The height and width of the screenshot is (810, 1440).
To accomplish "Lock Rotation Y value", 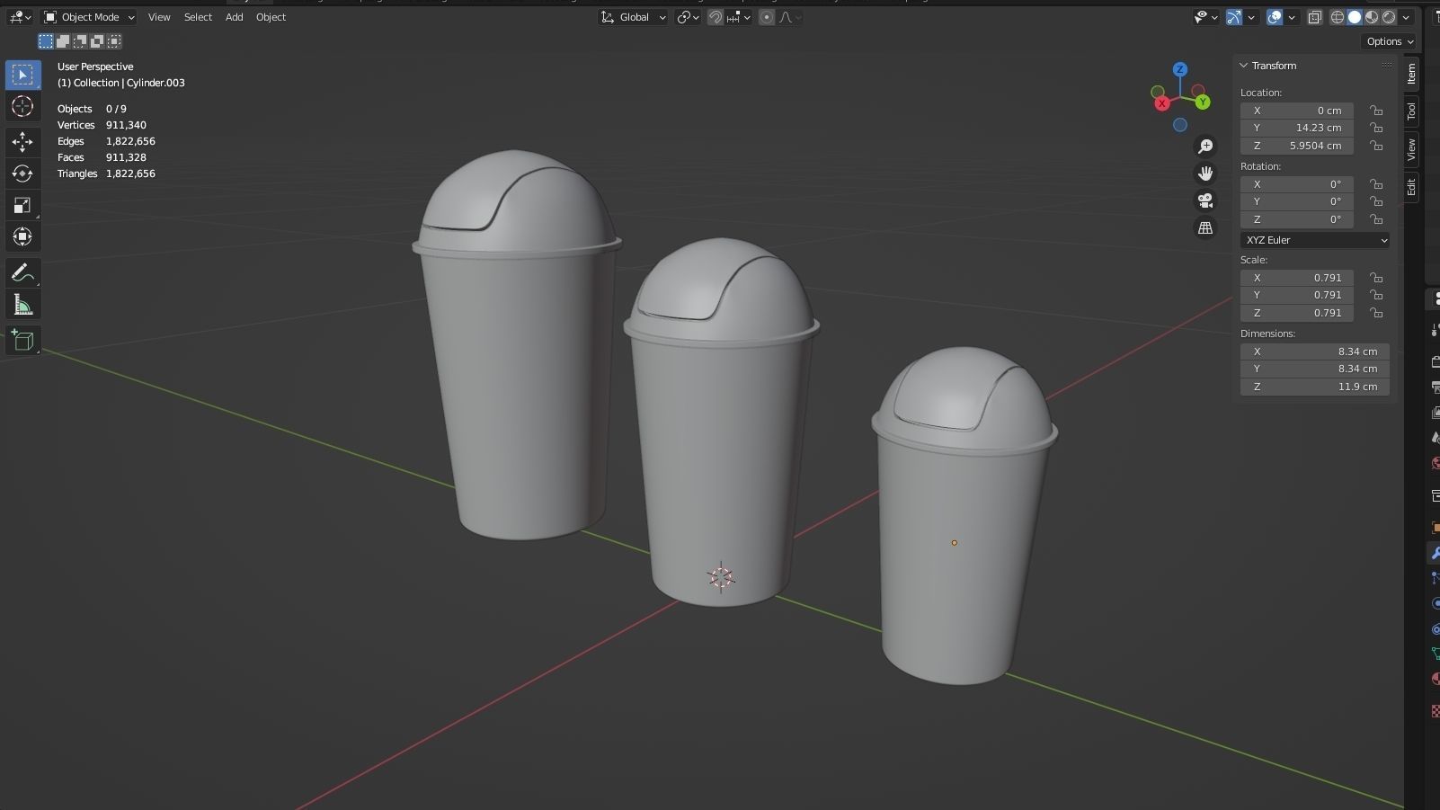I will 1376,201.
